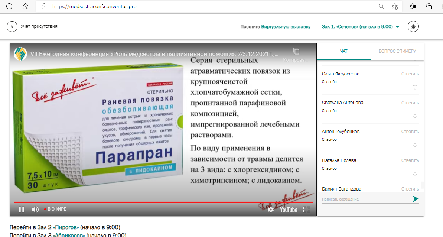Switch to the ЧАТ tab

[343, 51]
